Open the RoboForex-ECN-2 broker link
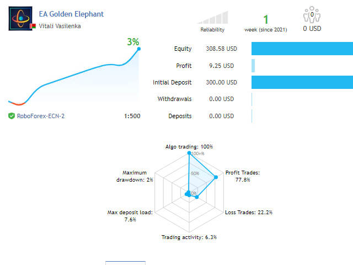Viewport: 353px width, 265px height. [41, 116]
